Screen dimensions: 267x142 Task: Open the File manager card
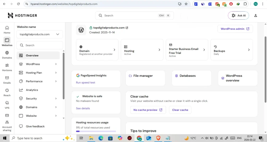(x=145, y=78)
